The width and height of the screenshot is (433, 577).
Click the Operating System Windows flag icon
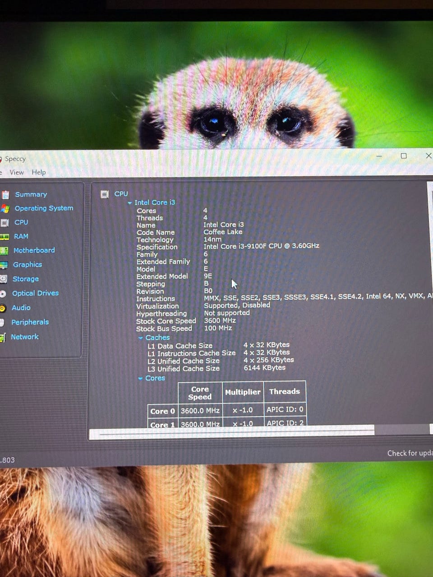(x=5, y=209)
